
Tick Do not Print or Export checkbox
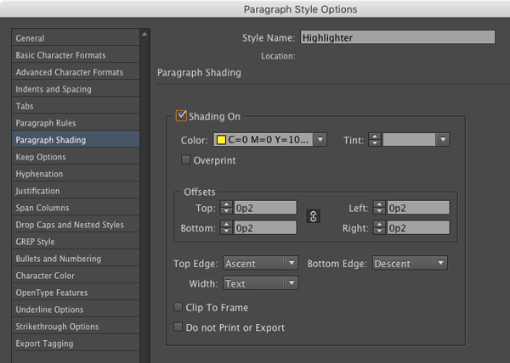point(178,327)
